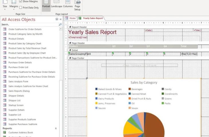Open the Size page options

pos(5,5)
